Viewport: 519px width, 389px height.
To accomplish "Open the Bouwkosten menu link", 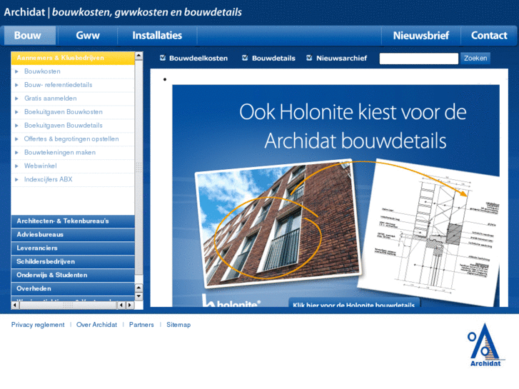I will tap(42, 71).
